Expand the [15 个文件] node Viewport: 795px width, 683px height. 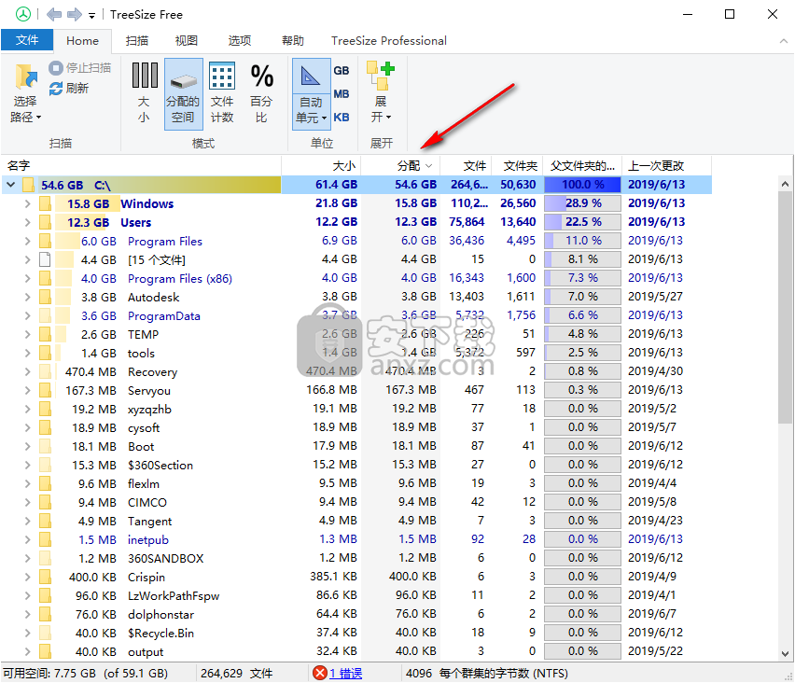pyautogui.click(x=27, y=259)
